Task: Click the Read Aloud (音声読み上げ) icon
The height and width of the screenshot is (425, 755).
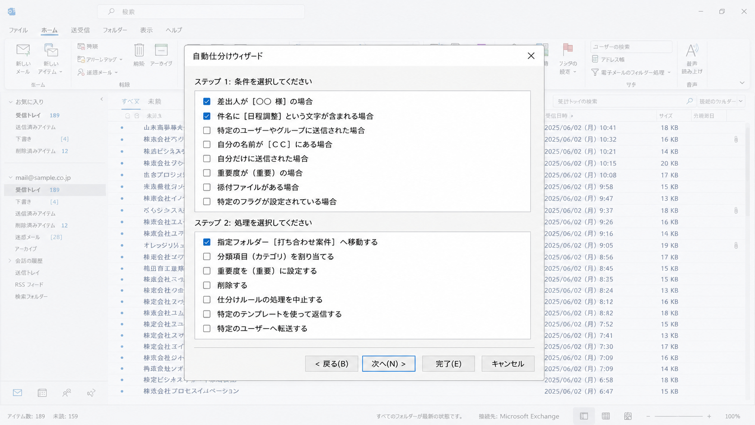Action: (692, 50)
